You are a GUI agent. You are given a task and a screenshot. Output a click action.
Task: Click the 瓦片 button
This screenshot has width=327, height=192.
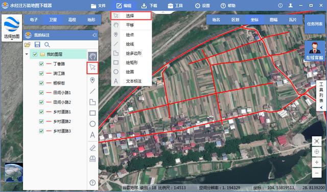(293, 19)
